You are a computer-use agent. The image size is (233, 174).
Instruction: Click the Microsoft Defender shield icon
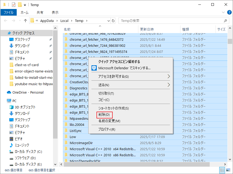[x=94, y=68]
